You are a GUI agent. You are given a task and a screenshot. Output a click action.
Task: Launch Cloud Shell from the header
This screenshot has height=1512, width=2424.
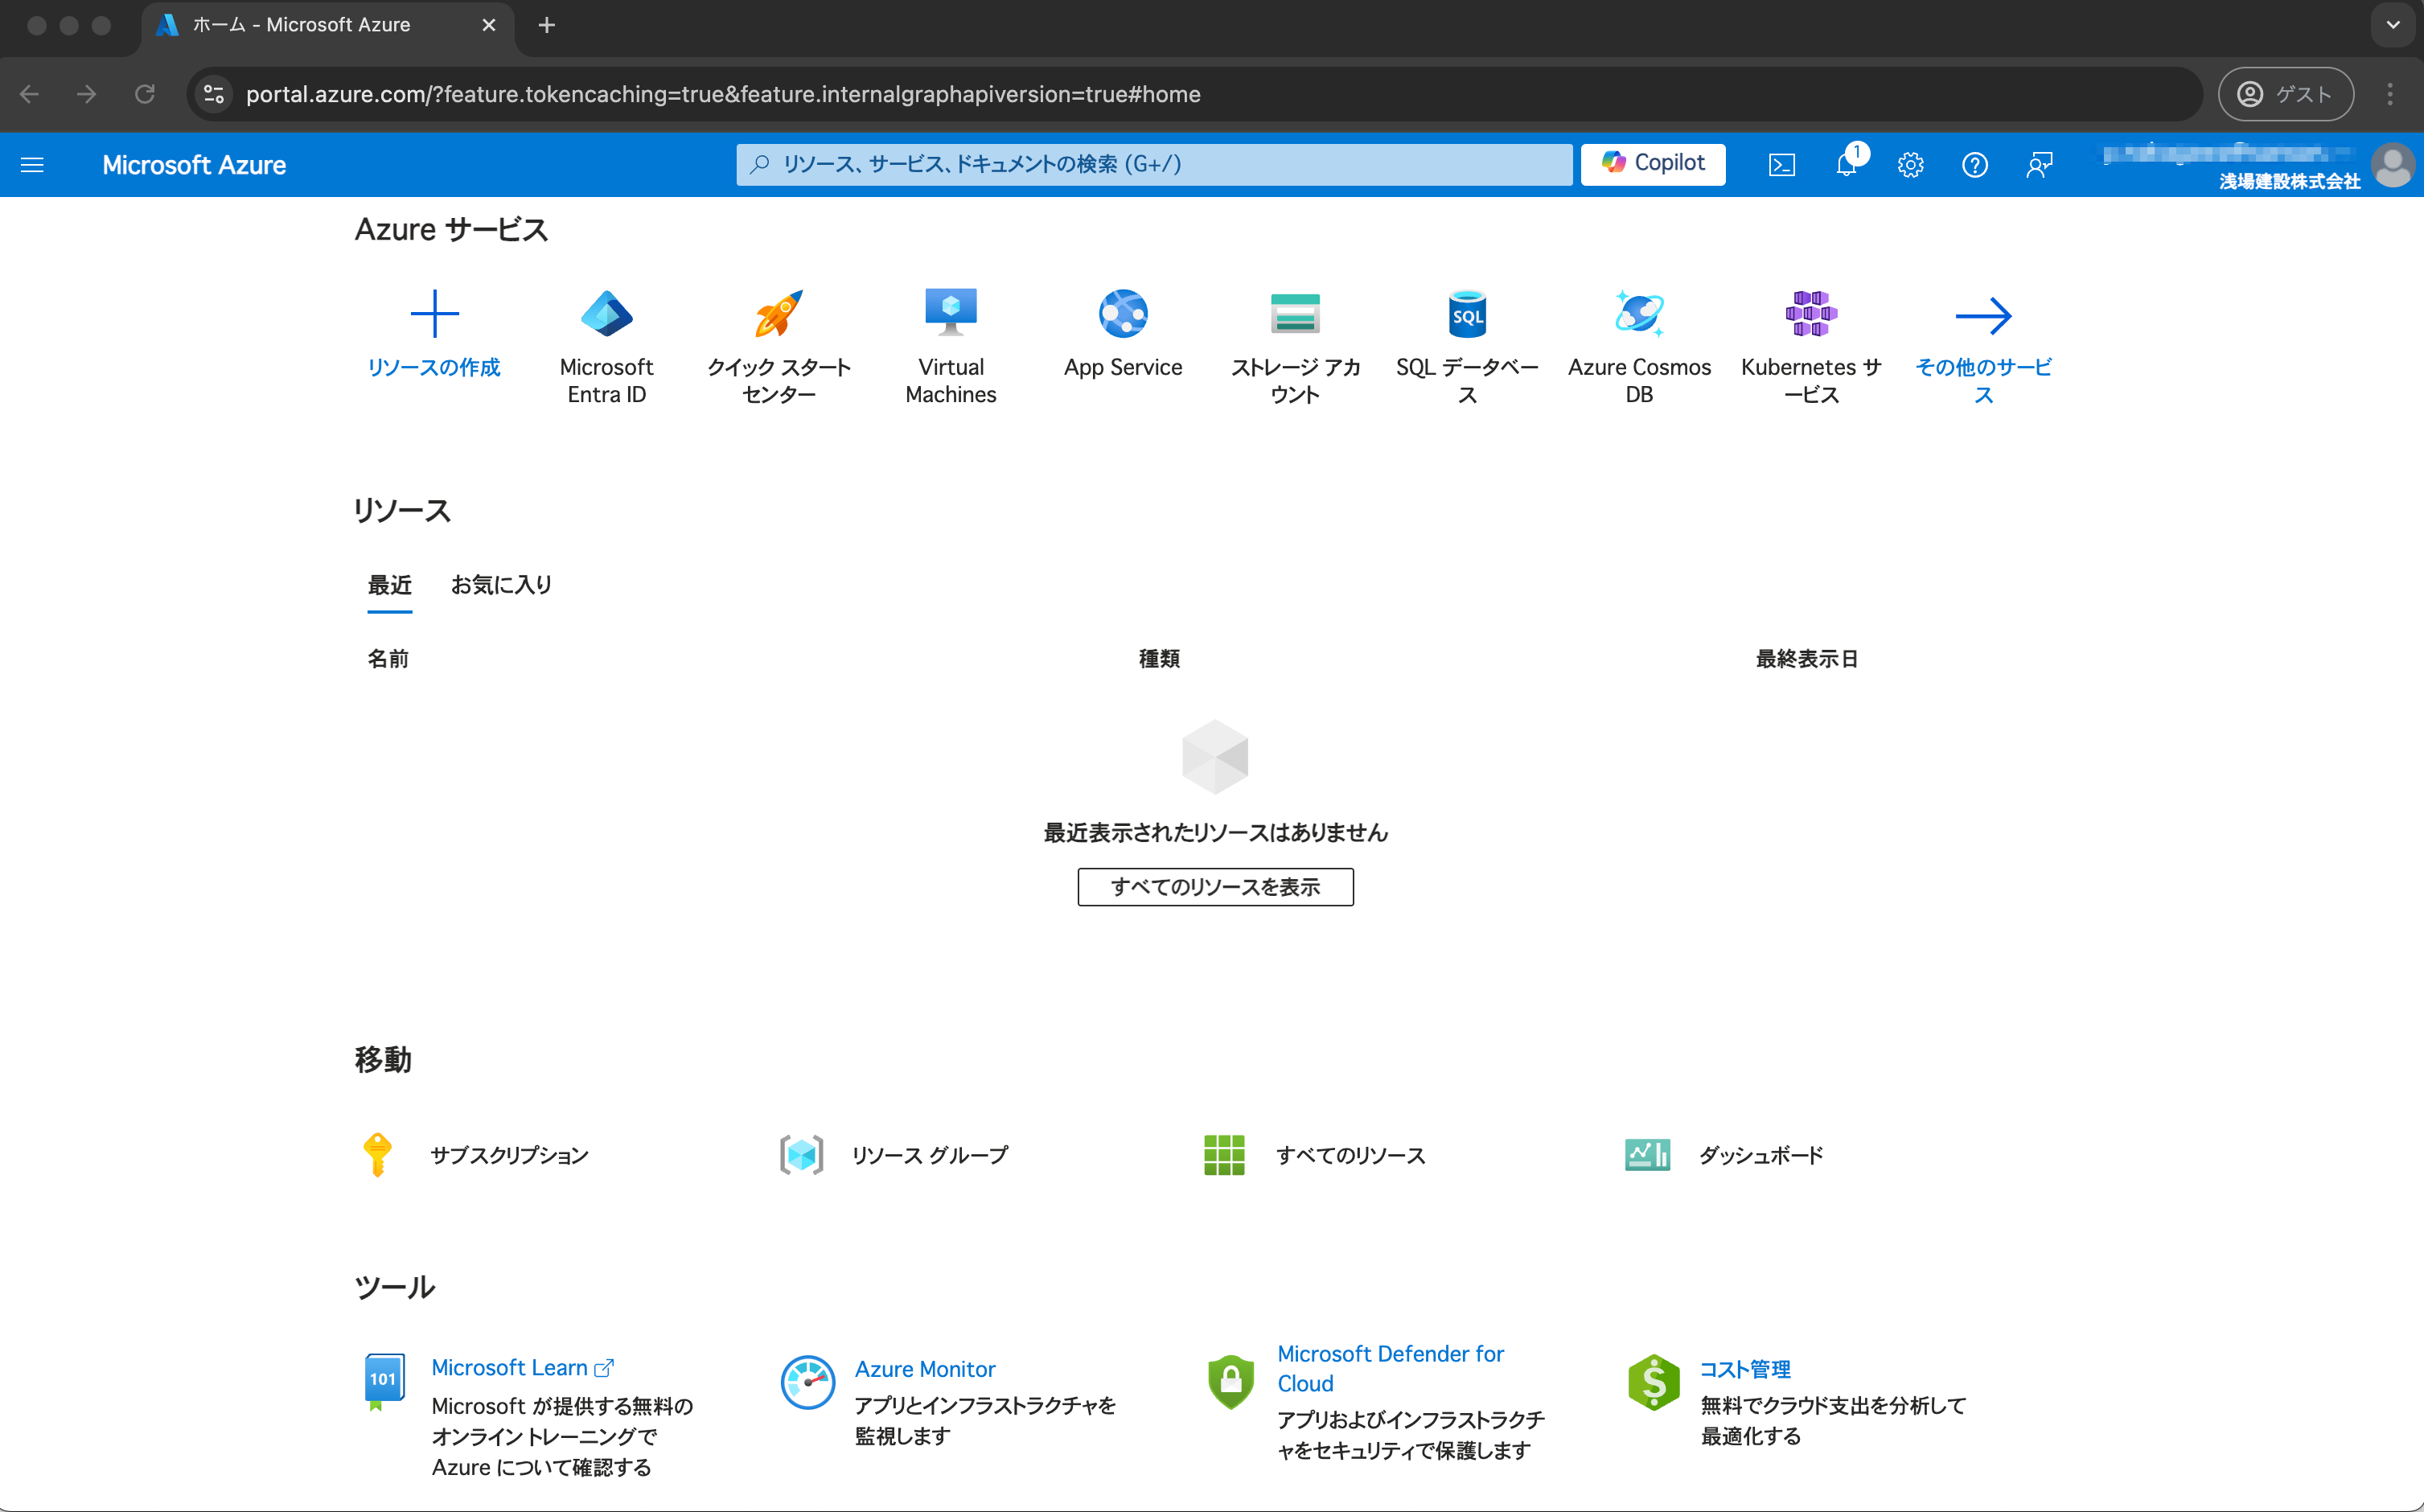pyautogui.click(x=1782, y=165)
